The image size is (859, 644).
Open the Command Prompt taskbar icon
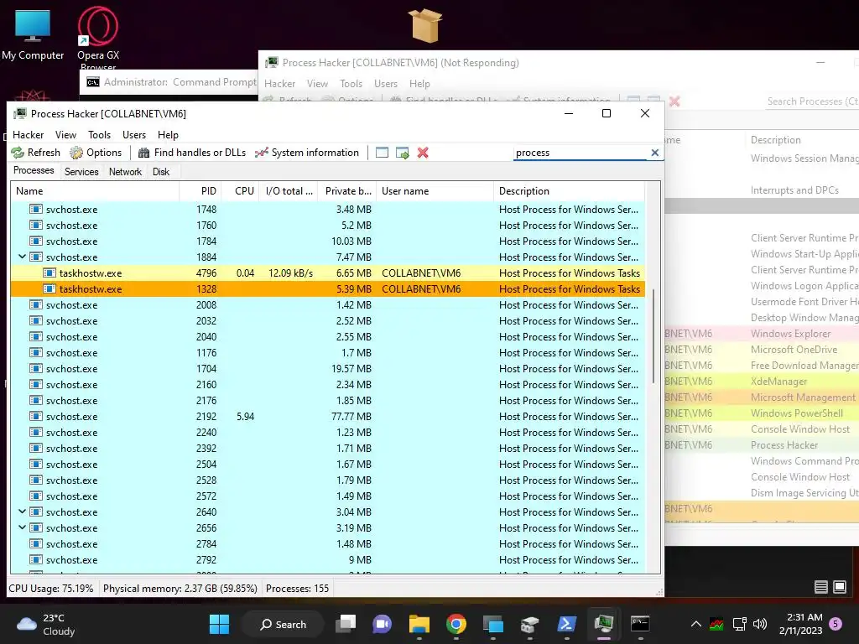pos(640,624)
